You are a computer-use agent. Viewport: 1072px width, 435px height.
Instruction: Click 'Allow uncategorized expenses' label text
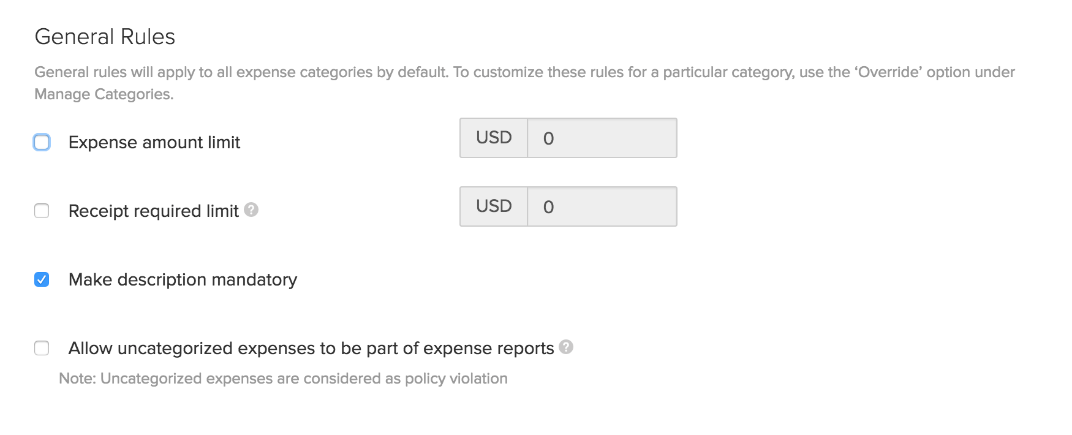click(311, 348)
